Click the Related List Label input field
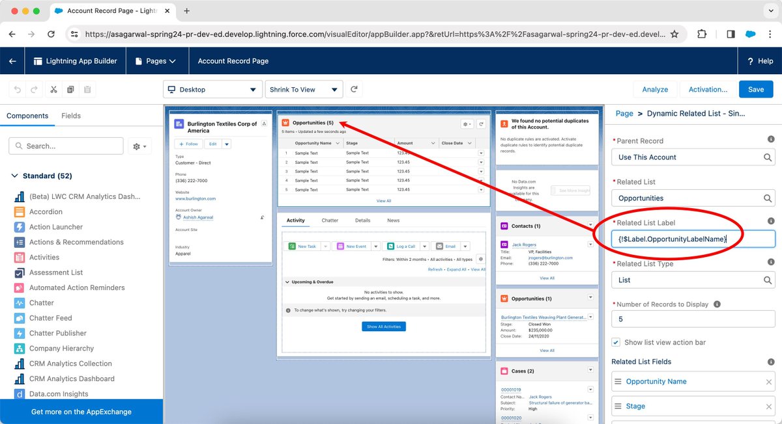This screenshot has height=424, width=782. [x=693, y=239]
